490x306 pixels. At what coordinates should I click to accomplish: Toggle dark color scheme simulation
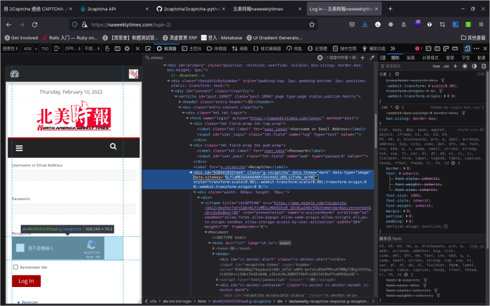click(x=474, y=66)
